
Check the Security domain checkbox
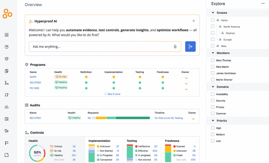213,101
